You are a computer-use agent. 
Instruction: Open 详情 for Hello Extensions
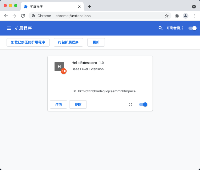58,104
